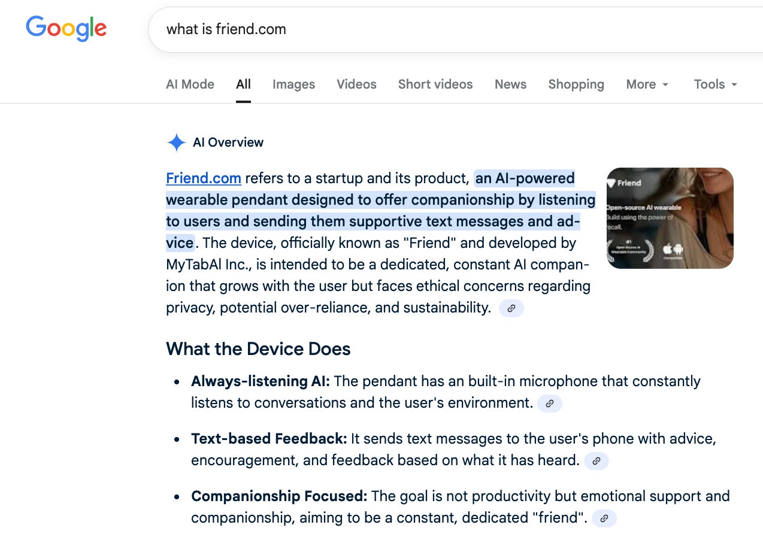Open the Short videos tab
Image resolution: width=763 pixels, height=540 pixels.
[x=435, y=84]
